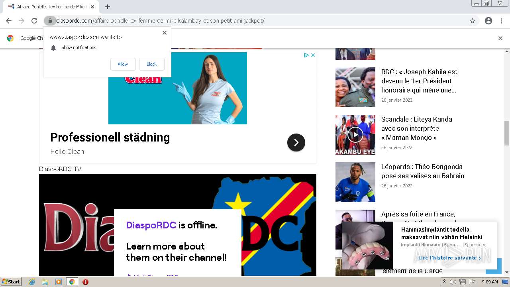Close the Affaire Penielle tab
Viewport: 510px width, 287px height.
coord(92,7)
